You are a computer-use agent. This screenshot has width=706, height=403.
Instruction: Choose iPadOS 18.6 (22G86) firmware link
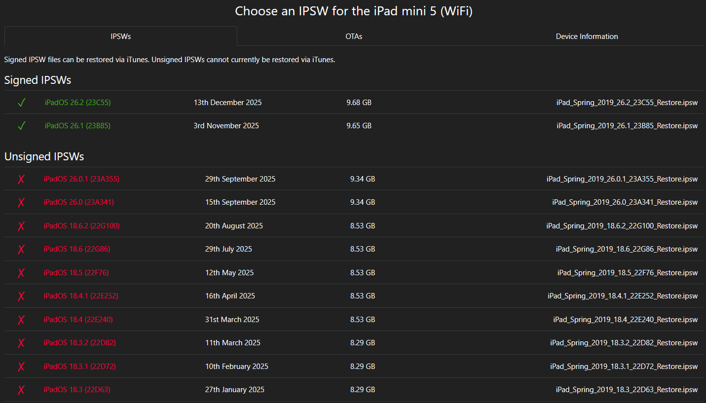(x=77, y=249)
